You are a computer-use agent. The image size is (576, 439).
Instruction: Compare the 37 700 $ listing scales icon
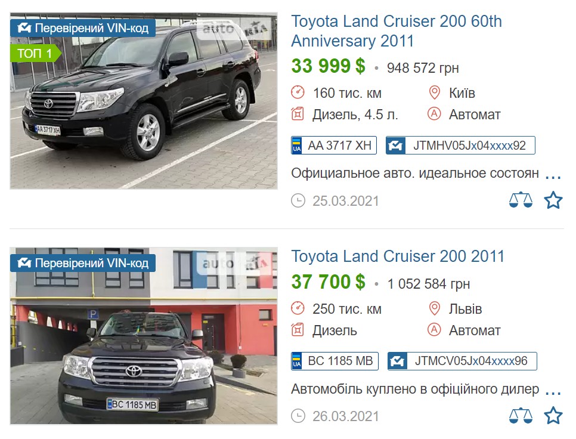[521, 416]
